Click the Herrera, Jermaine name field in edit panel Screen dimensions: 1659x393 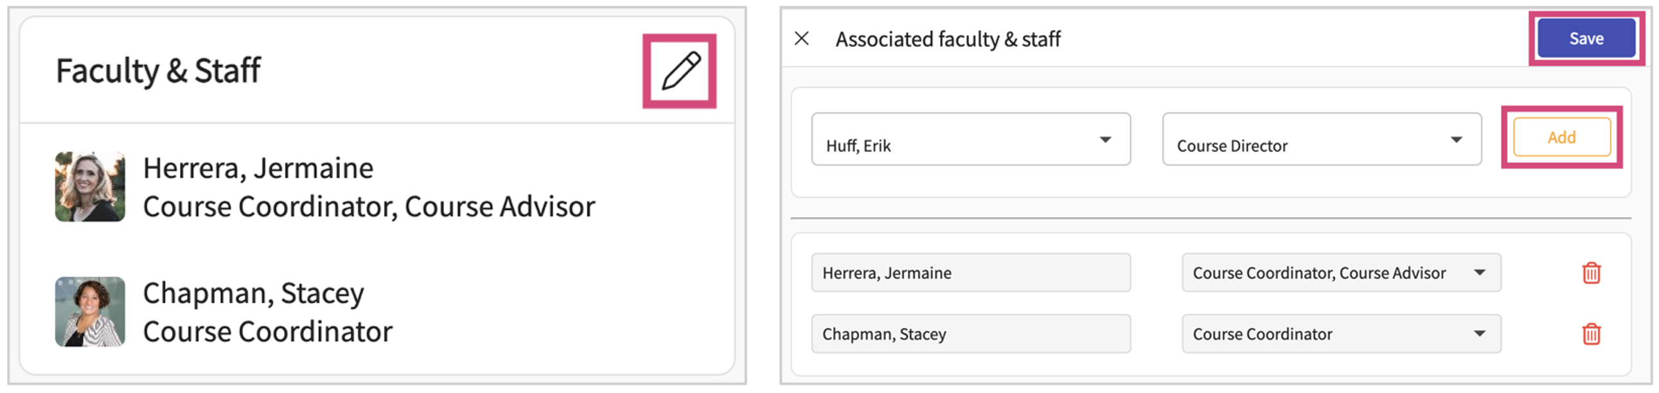coord(971,273)
